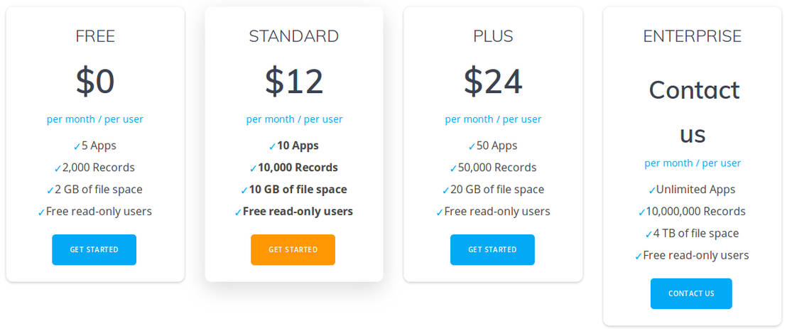Click the checkmark next to 20 GB of file space
Image resolution: width=787 pixels, height=331 pixels.
click(x=445, y=190)
